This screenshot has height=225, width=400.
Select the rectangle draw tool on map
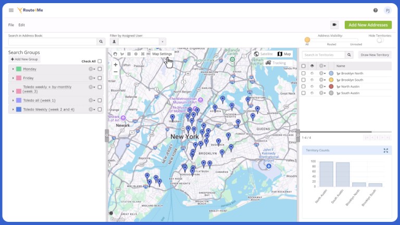coord(129,54)
